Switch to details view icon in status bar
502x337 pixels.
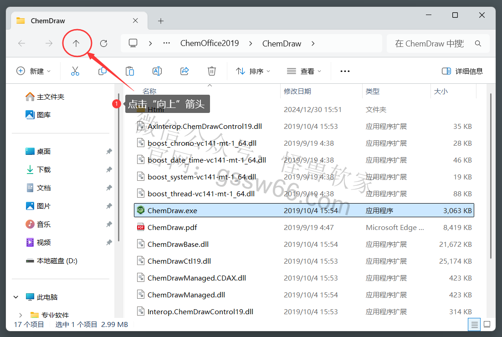[x=474, y=325]
